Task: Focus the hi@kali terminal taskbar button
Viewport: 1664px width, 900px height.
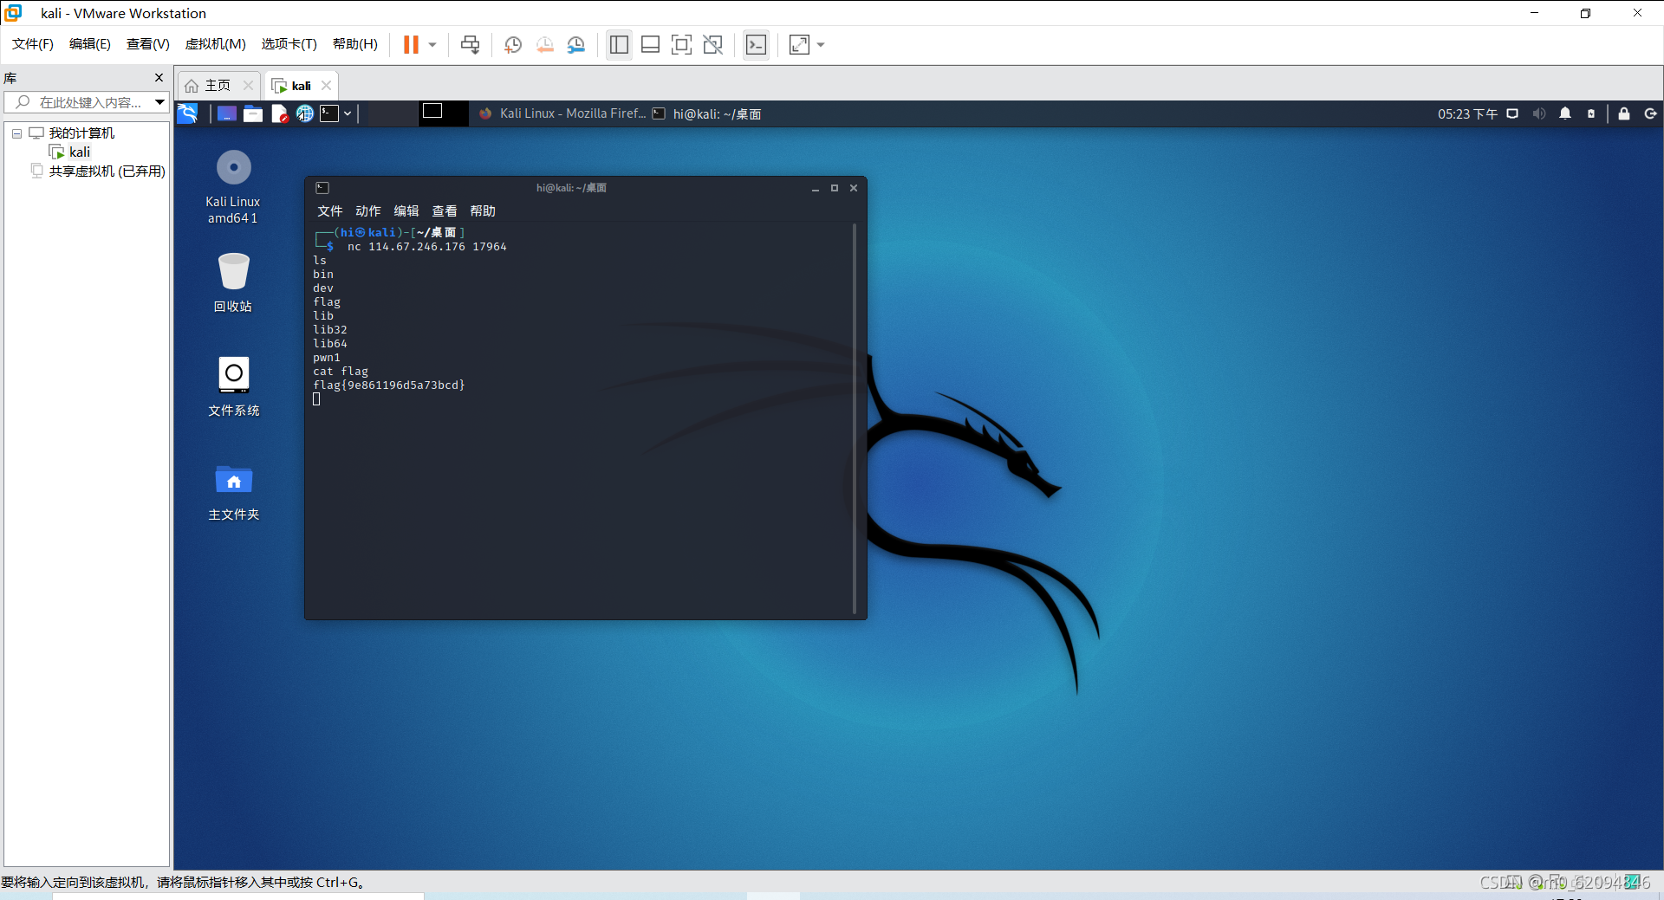Action: [707, 113]
